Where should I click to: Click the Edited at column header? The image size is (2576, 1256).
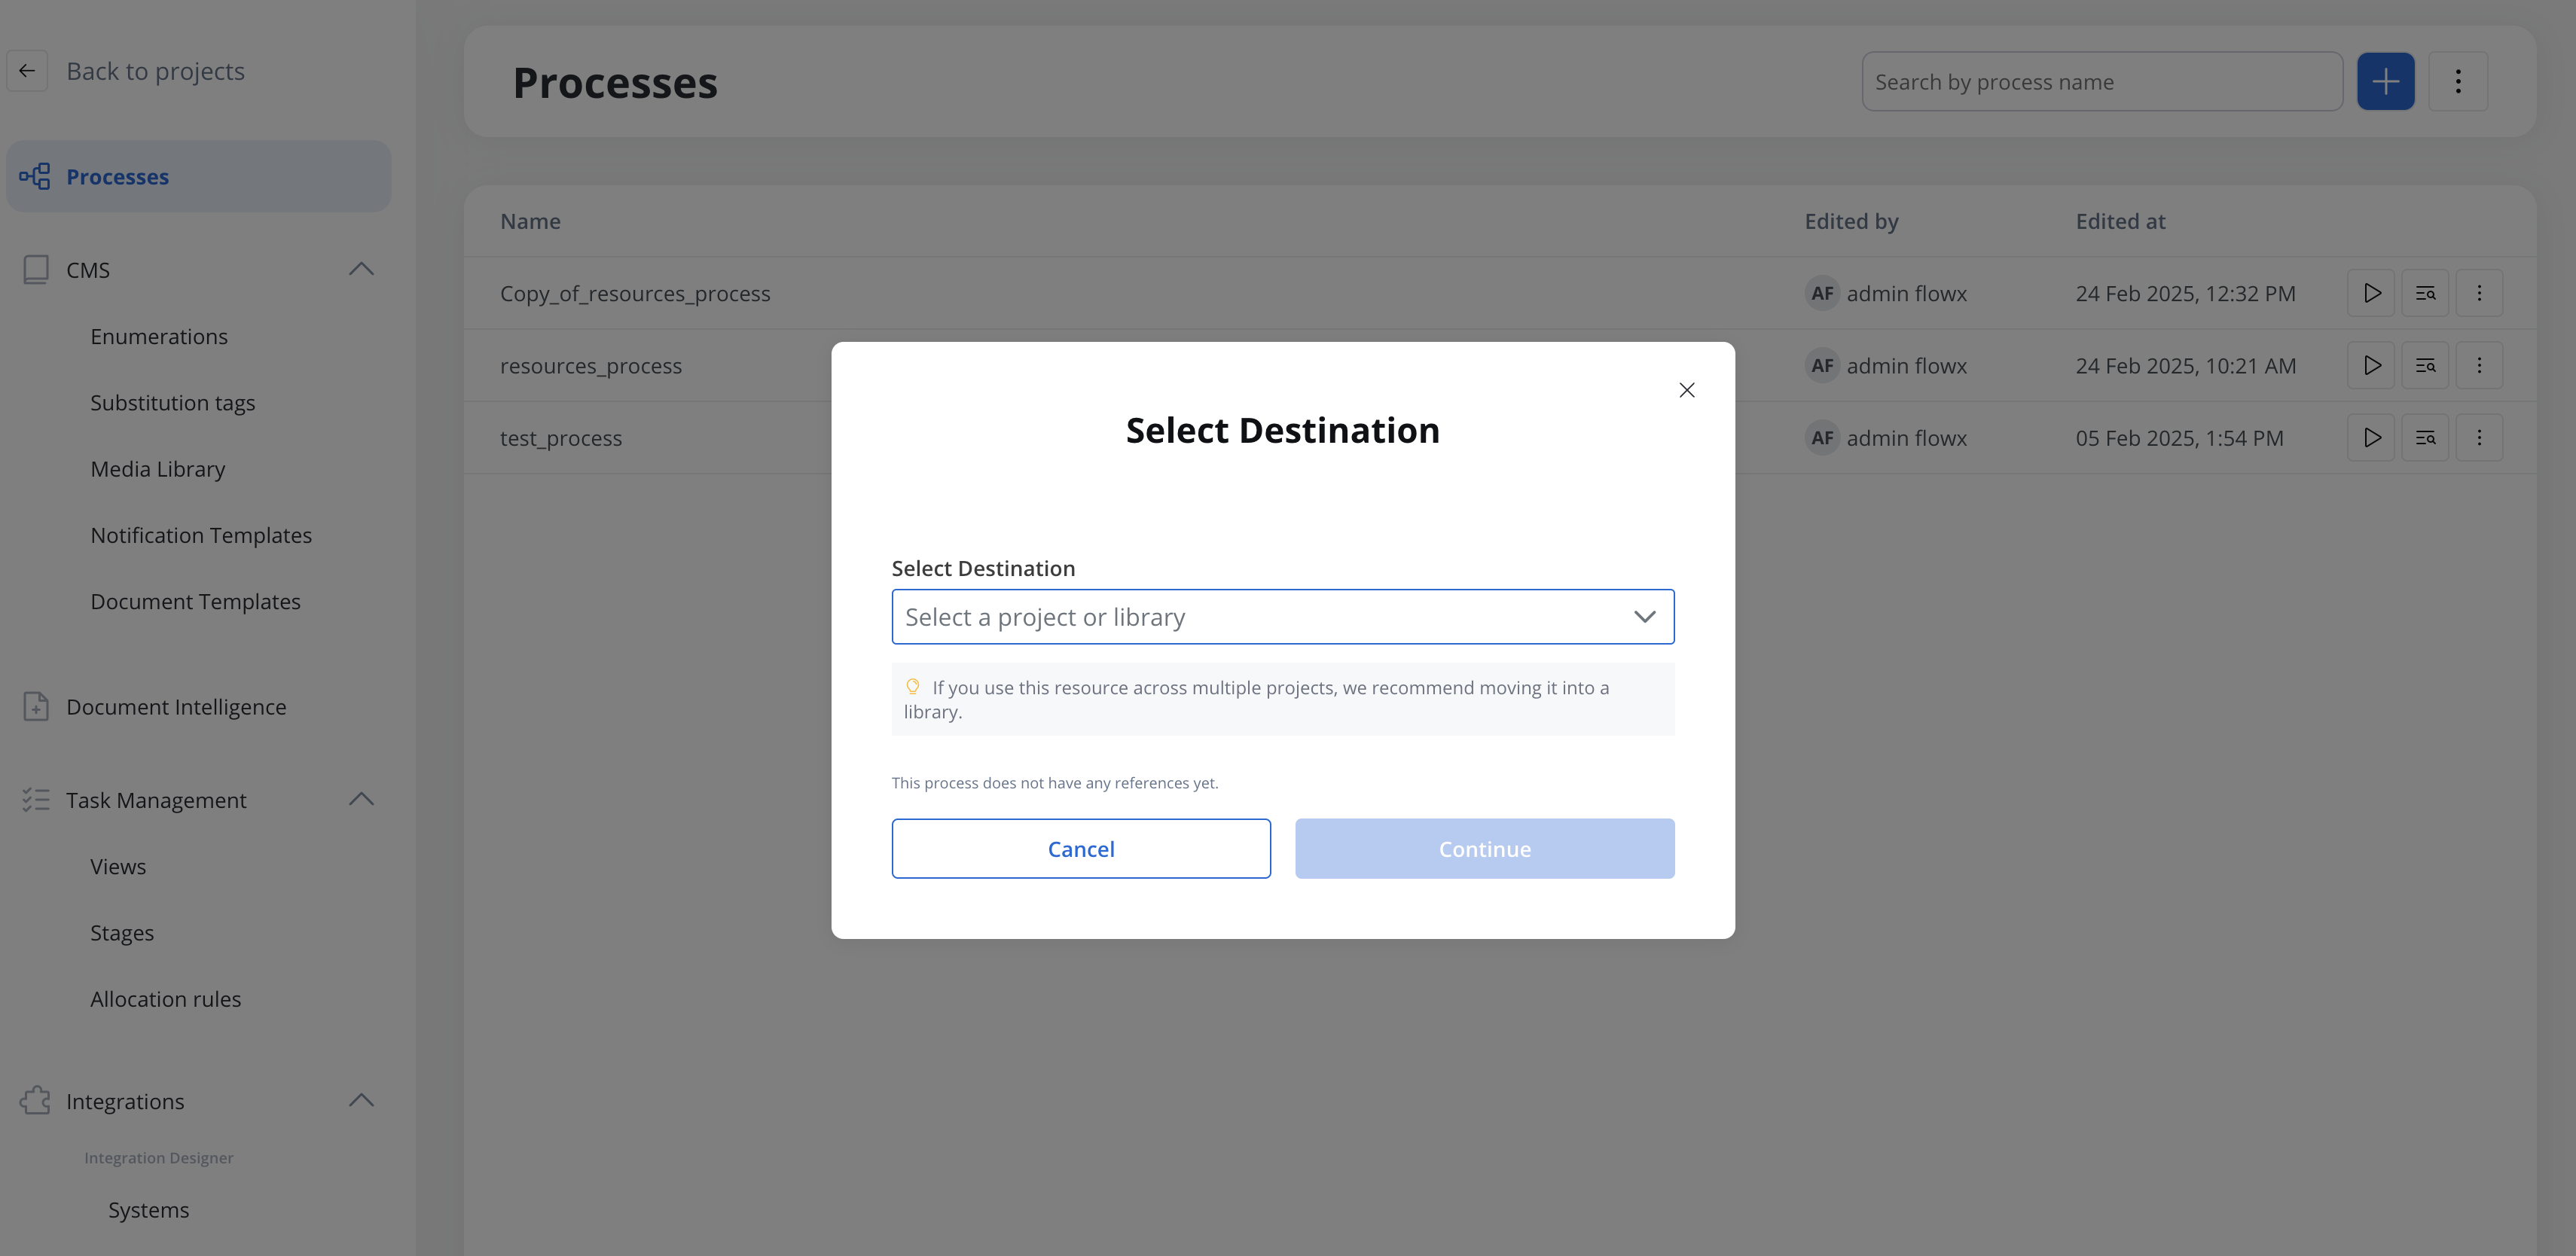[2120, 221]
